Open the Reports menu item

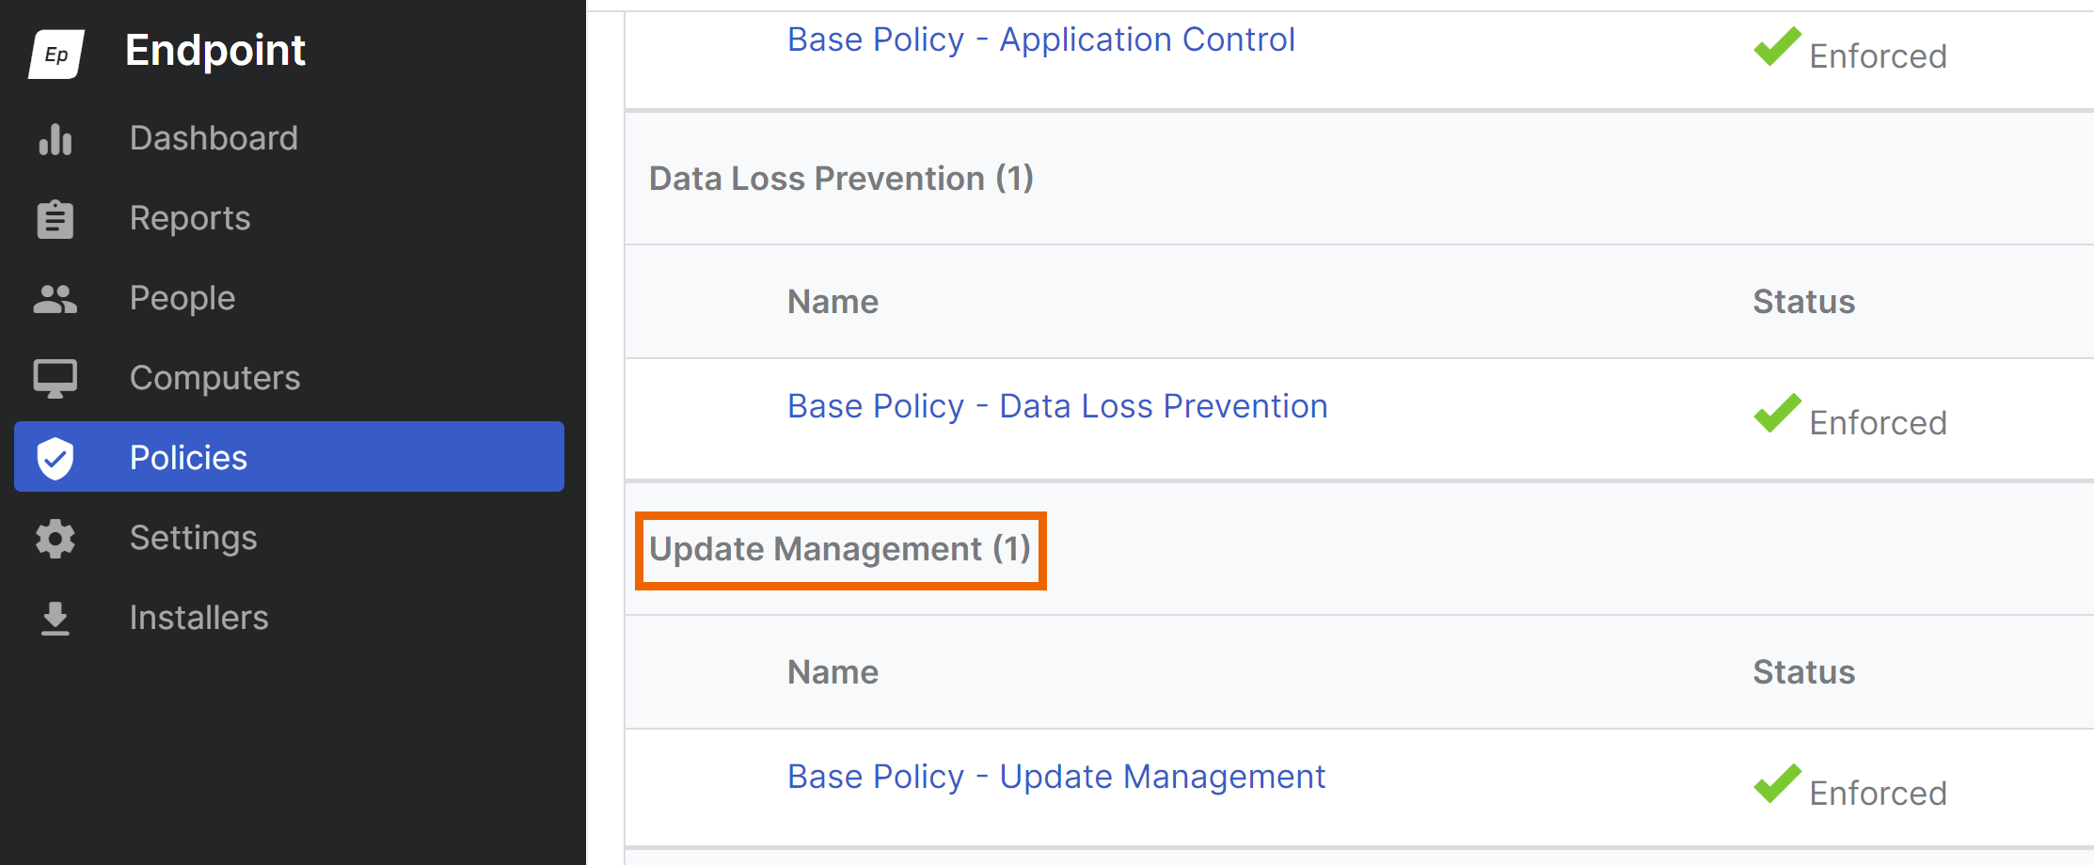pyautogui.click(x=190, y=218)
